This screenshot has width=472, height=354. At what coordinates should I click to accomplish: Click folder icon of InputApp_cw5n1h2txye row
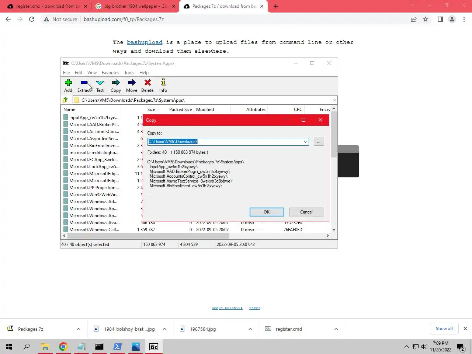[66, 118]
